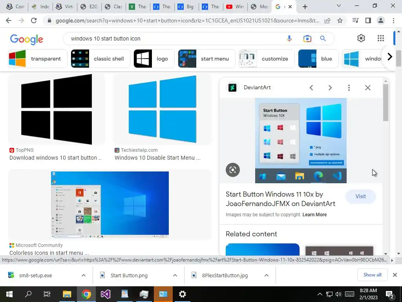Search by image with the camera icon
The width and height of the screenshot is (402, 302).
307,39
